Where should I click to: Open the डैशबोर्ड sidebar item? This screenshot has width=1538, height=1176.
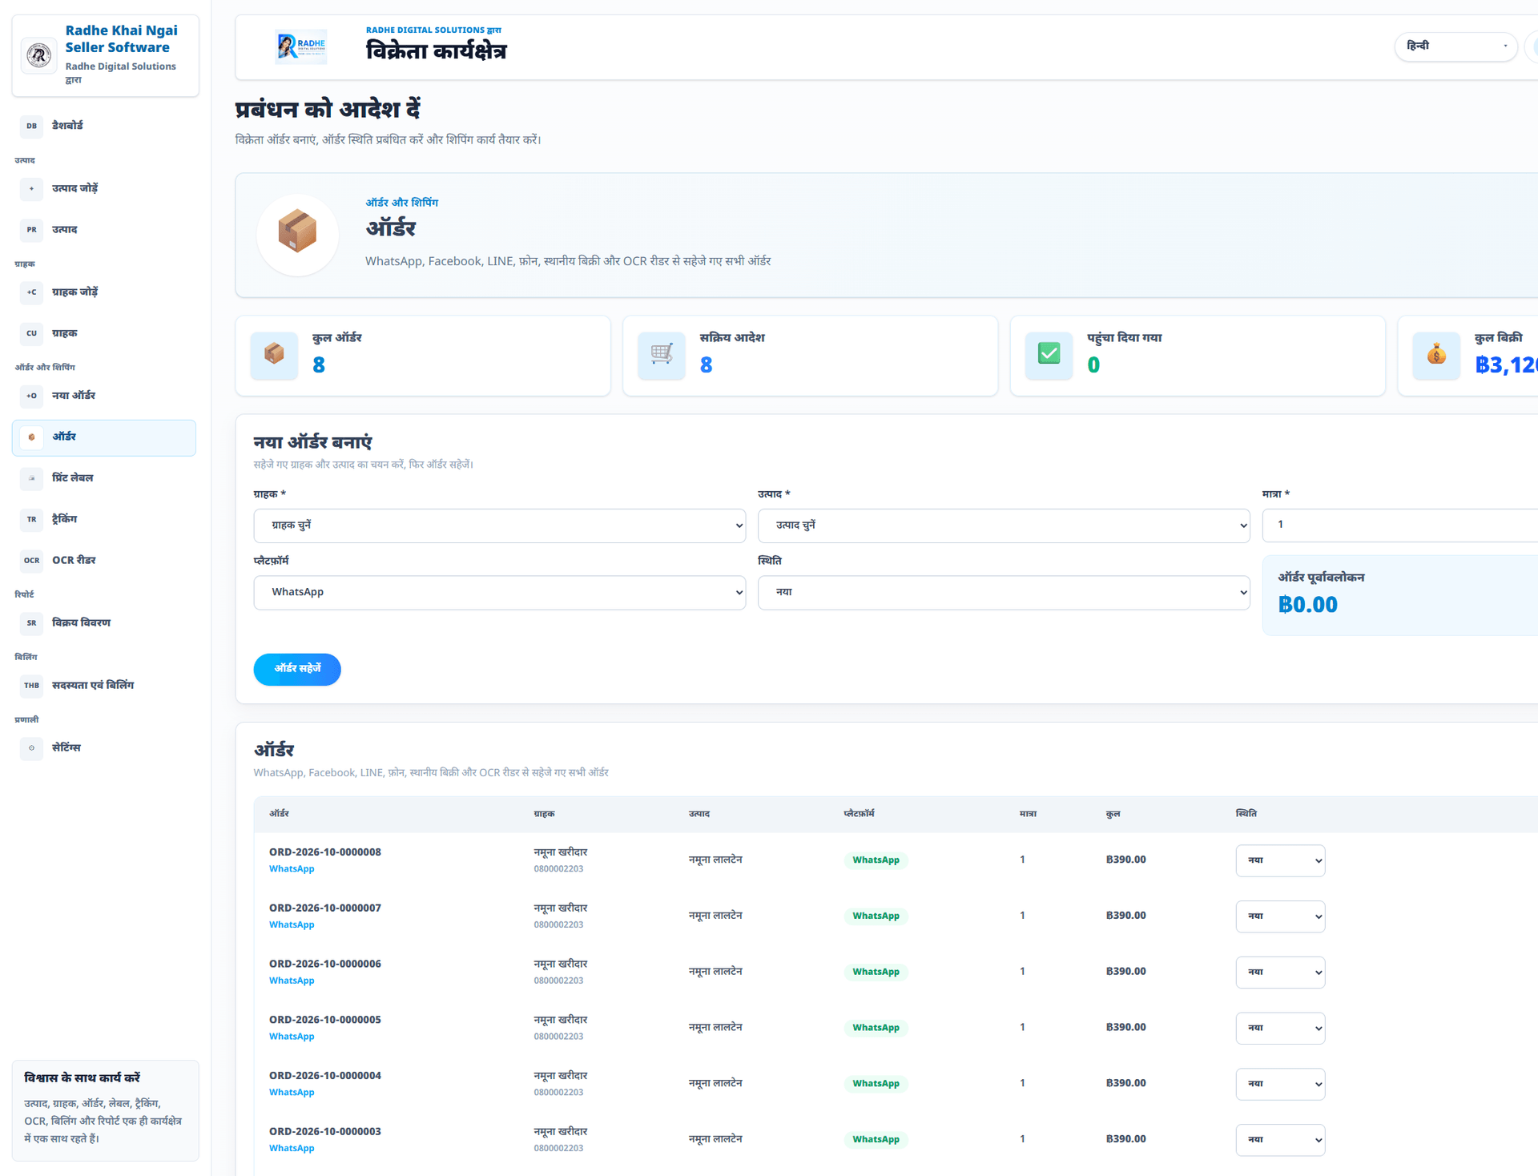tap(104, 126)
